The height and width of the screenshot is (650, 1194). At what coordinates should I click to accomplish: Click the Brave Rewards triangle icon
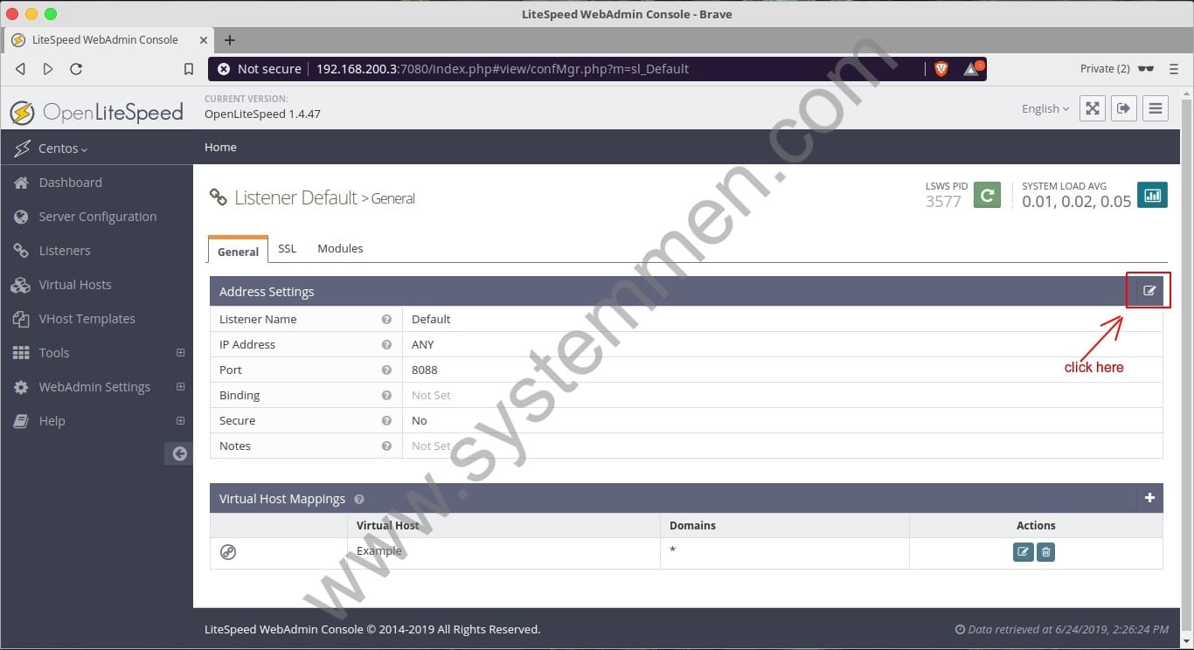point(972,69)
